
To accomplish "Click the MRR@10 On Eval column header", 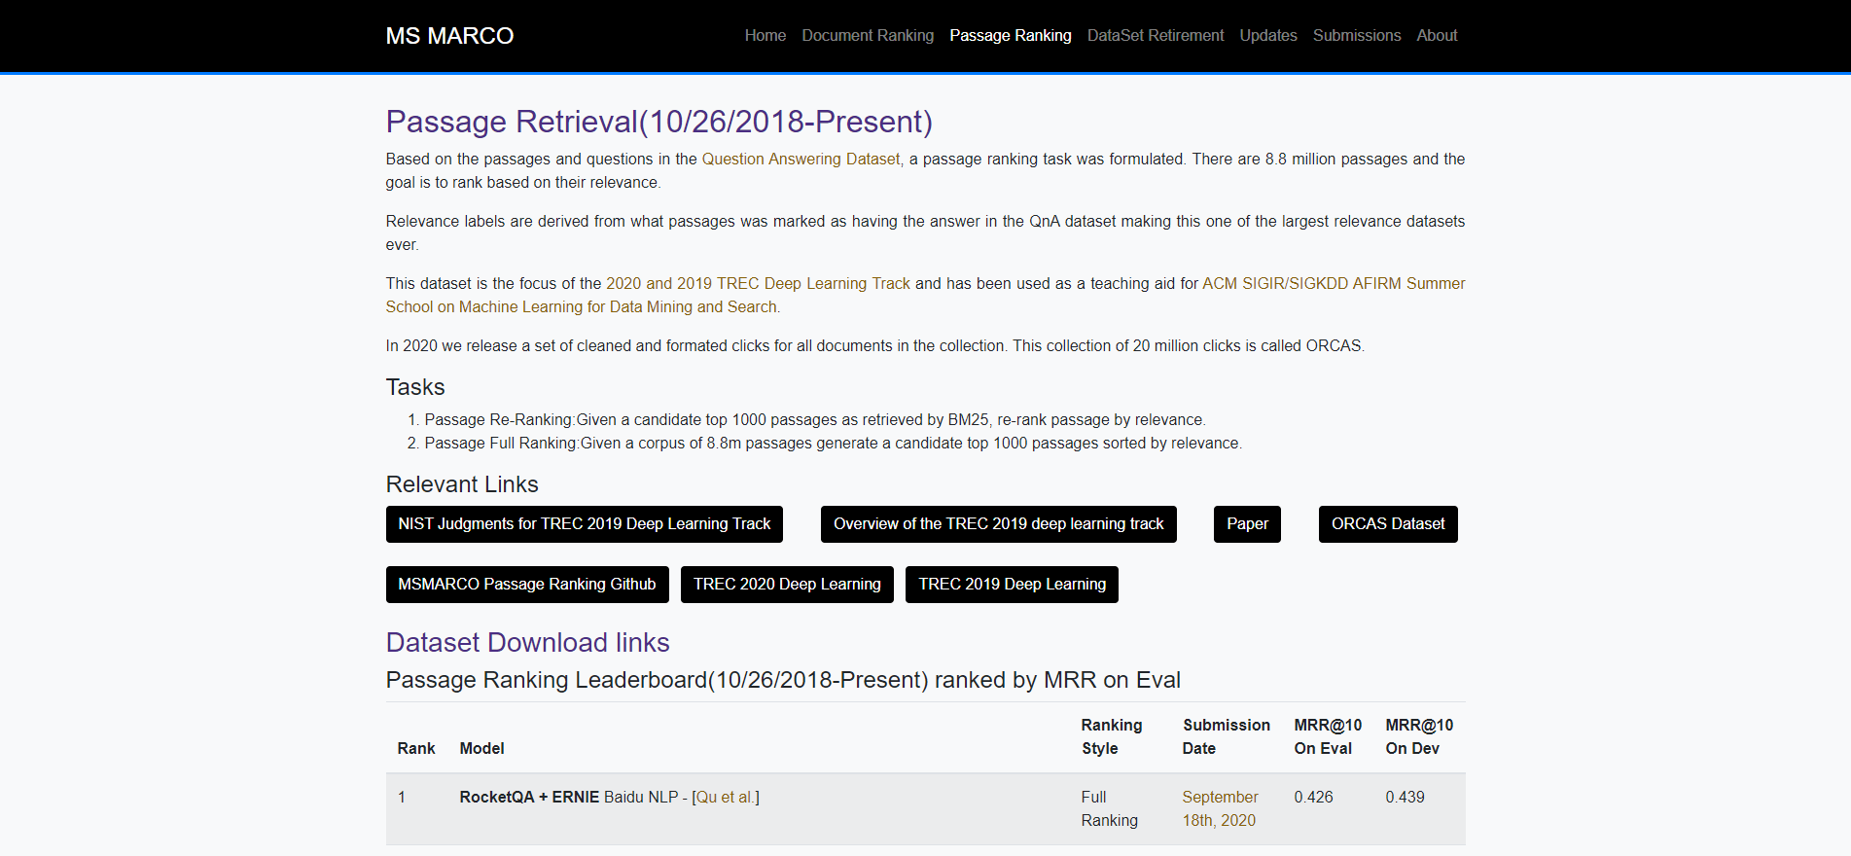I will coord(1328,736).
